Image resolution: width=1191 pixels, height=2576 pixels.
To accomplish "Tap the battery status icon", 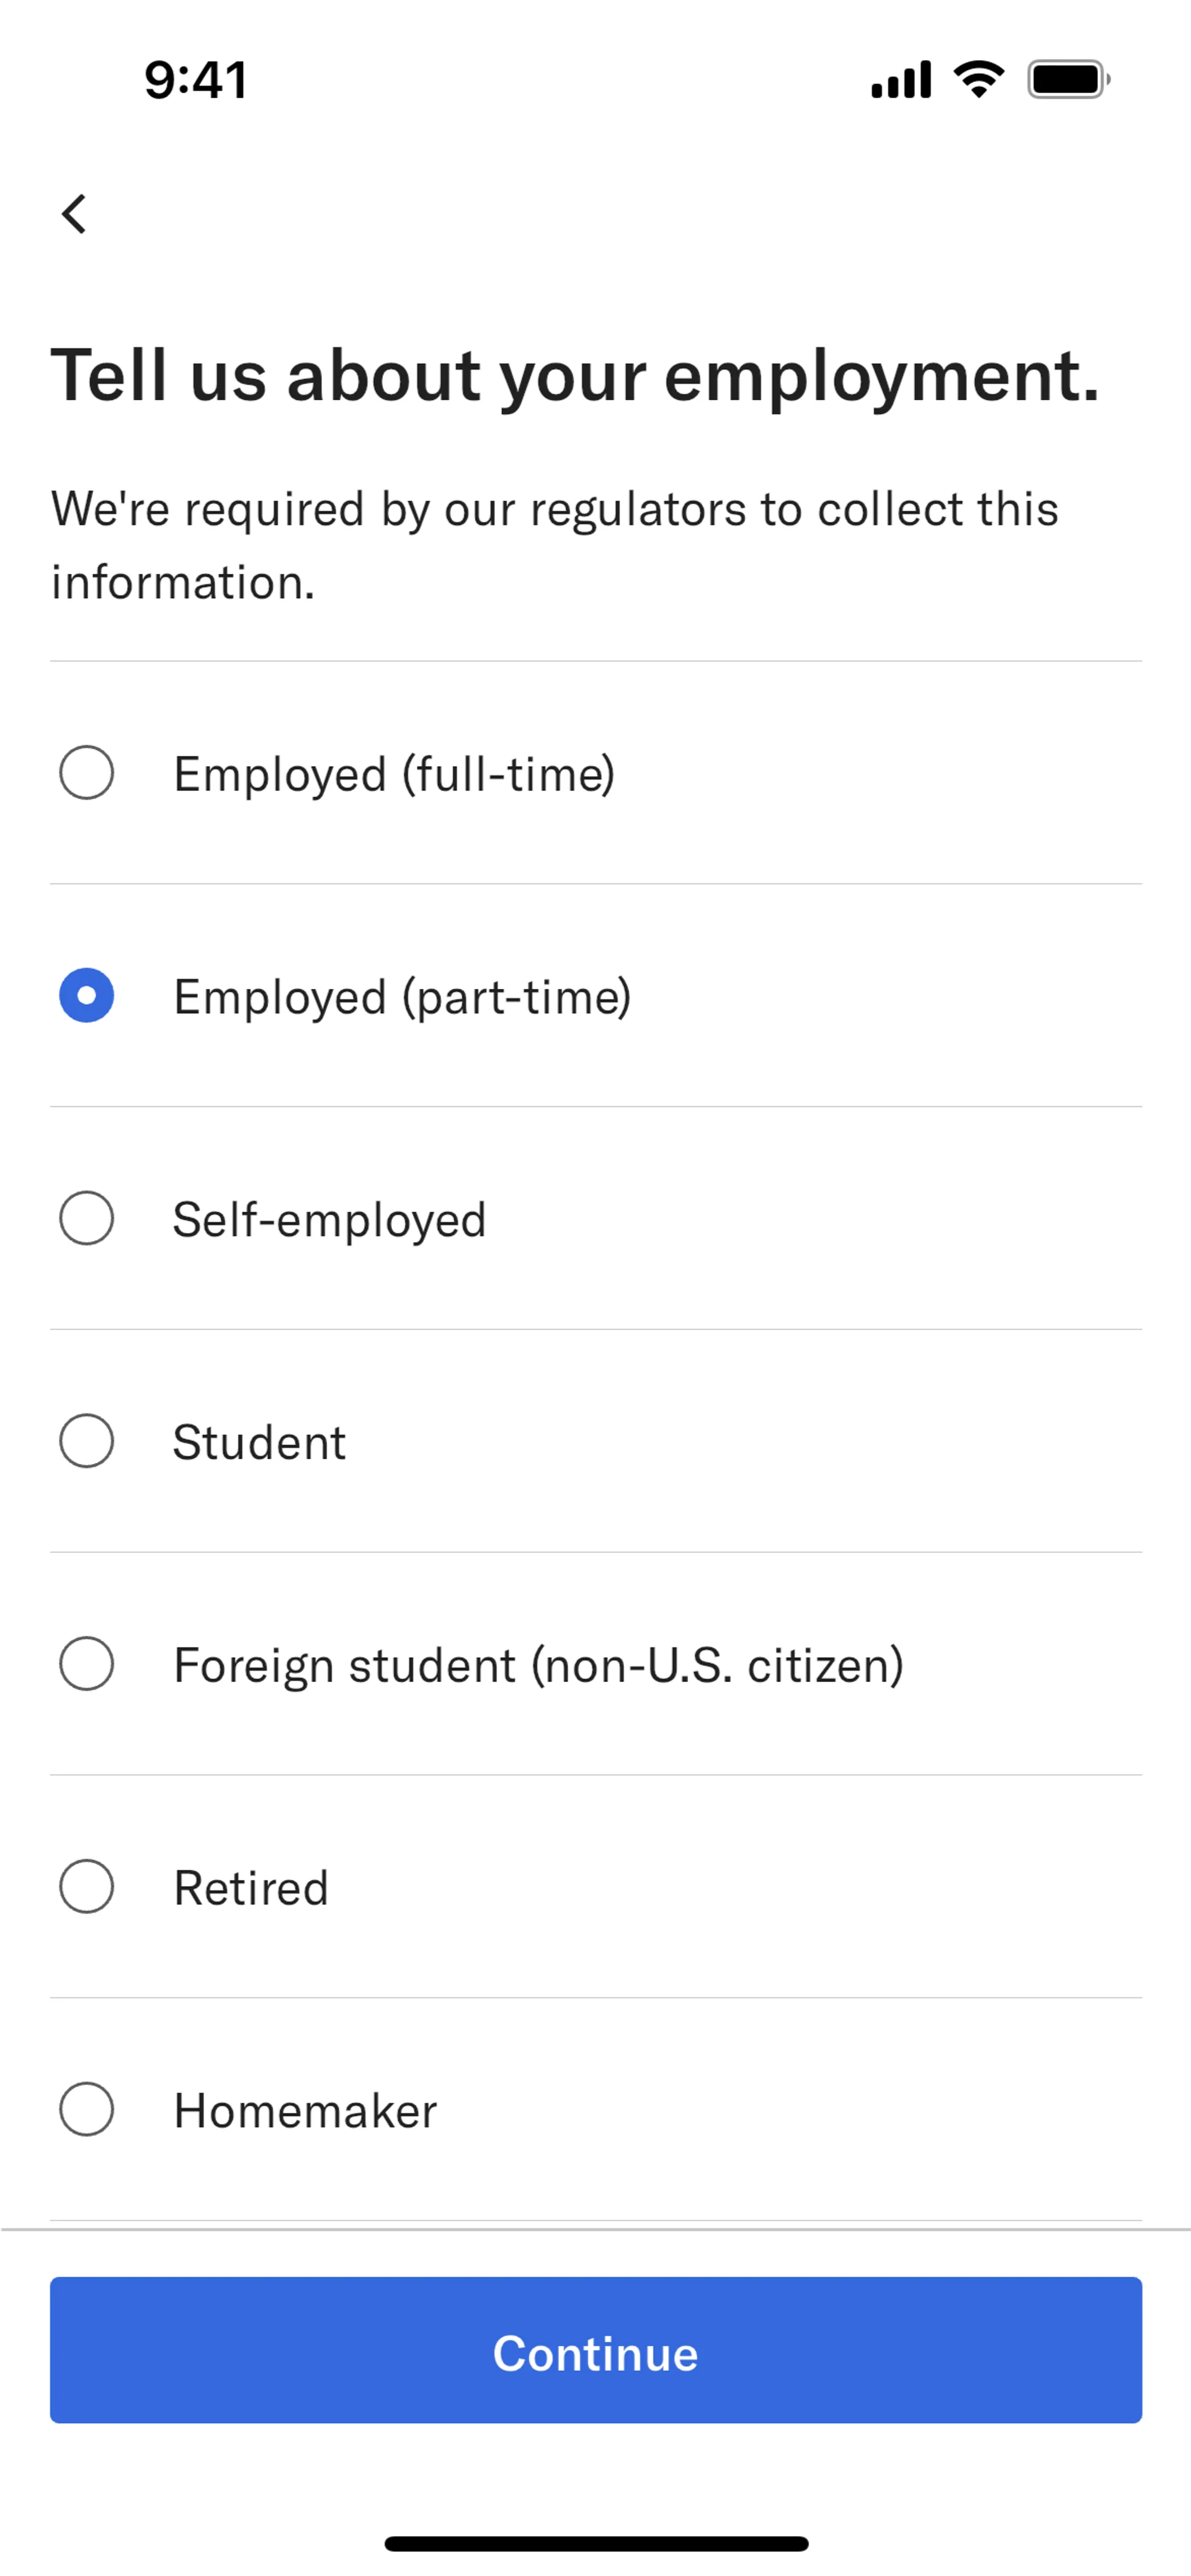I will (1069, 80).
